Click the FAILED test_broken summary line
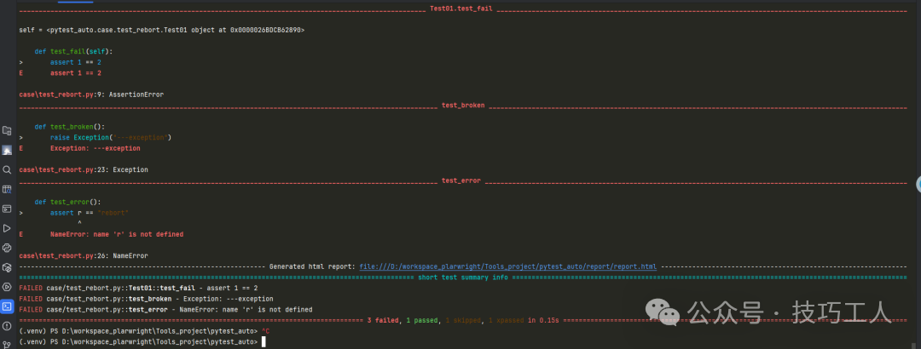 [147, 299]
